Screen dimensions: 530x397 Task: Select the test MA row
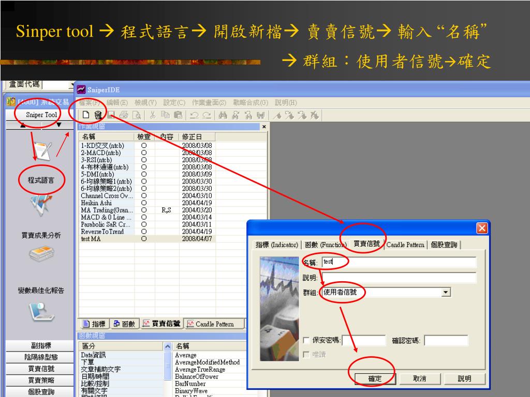coord(147,239)
